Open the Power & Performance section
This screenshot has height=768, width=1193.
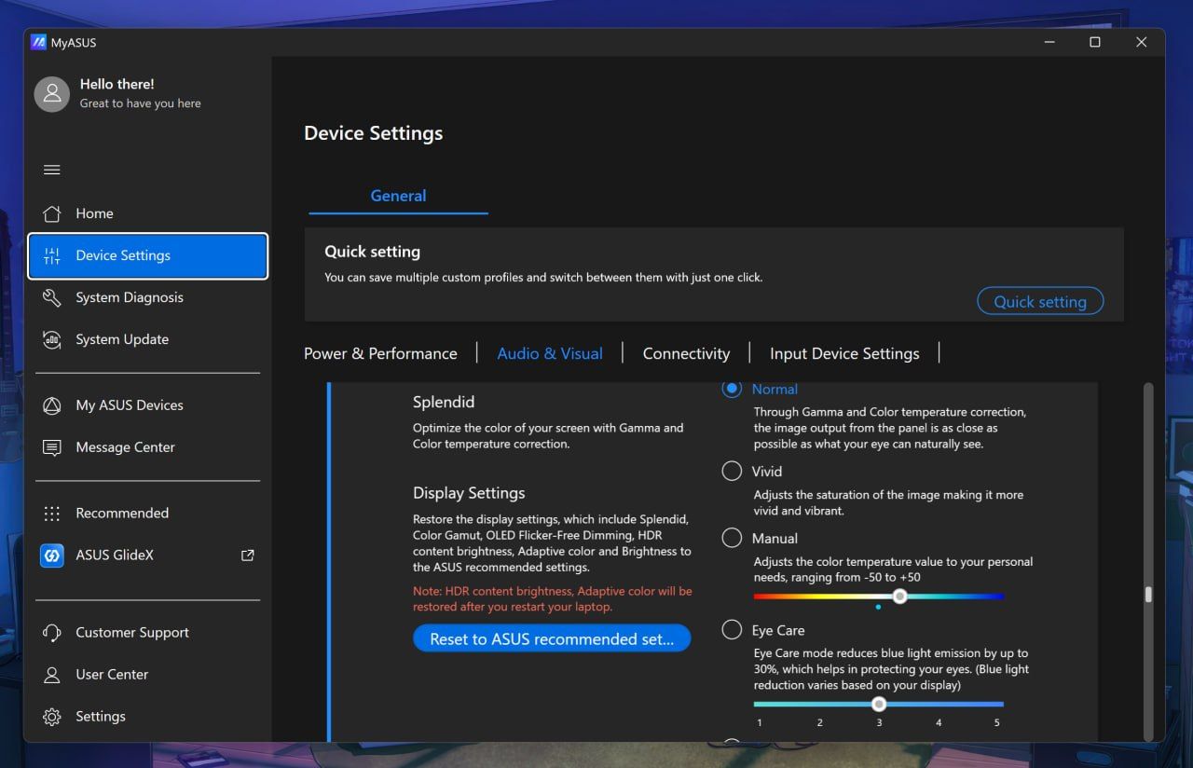(x=380, y=353)
